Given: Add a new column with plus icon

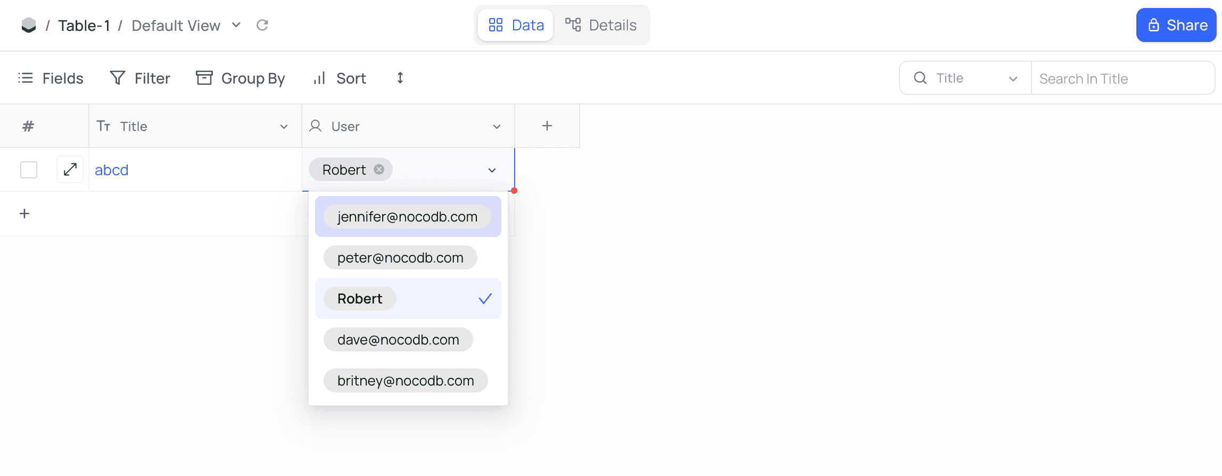Looking at the screenshot, I should (547, 126).
